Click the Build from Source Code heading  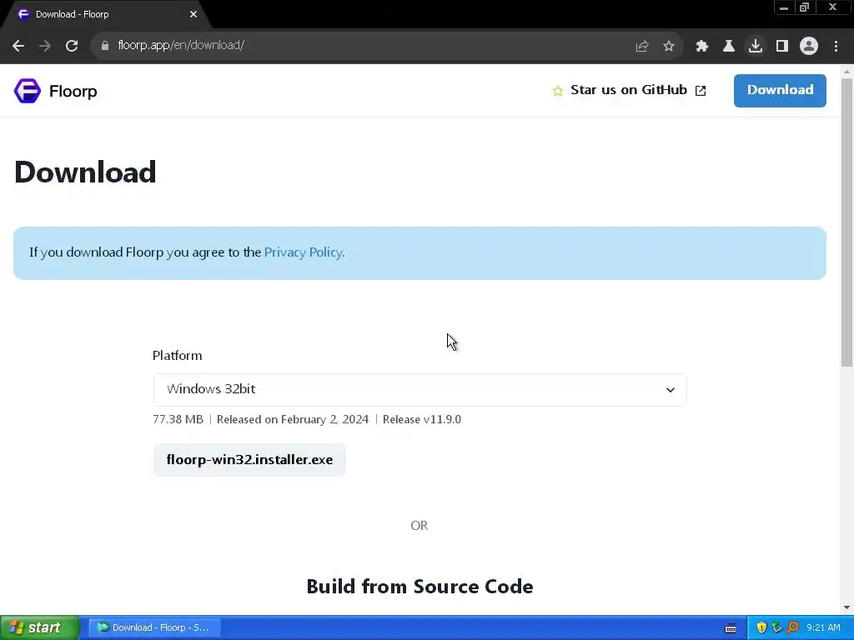click(420, 587)
